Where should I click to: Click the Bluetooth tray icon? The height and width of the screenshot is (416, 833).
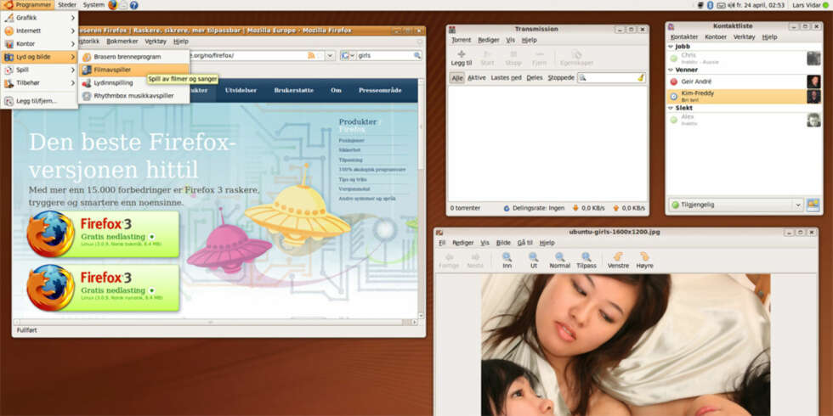pyautogui.click(x=711, y=5)
